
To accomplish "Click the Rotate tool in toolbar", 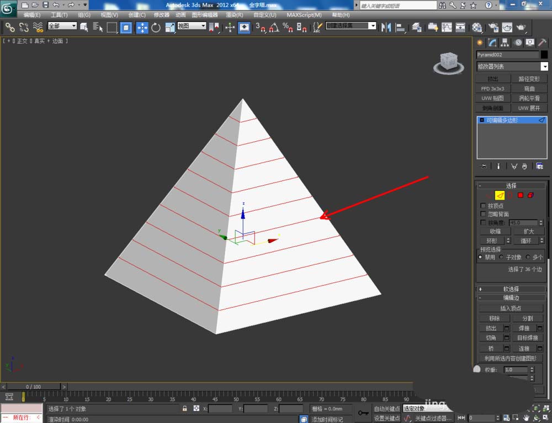I will tap(156, 27).
